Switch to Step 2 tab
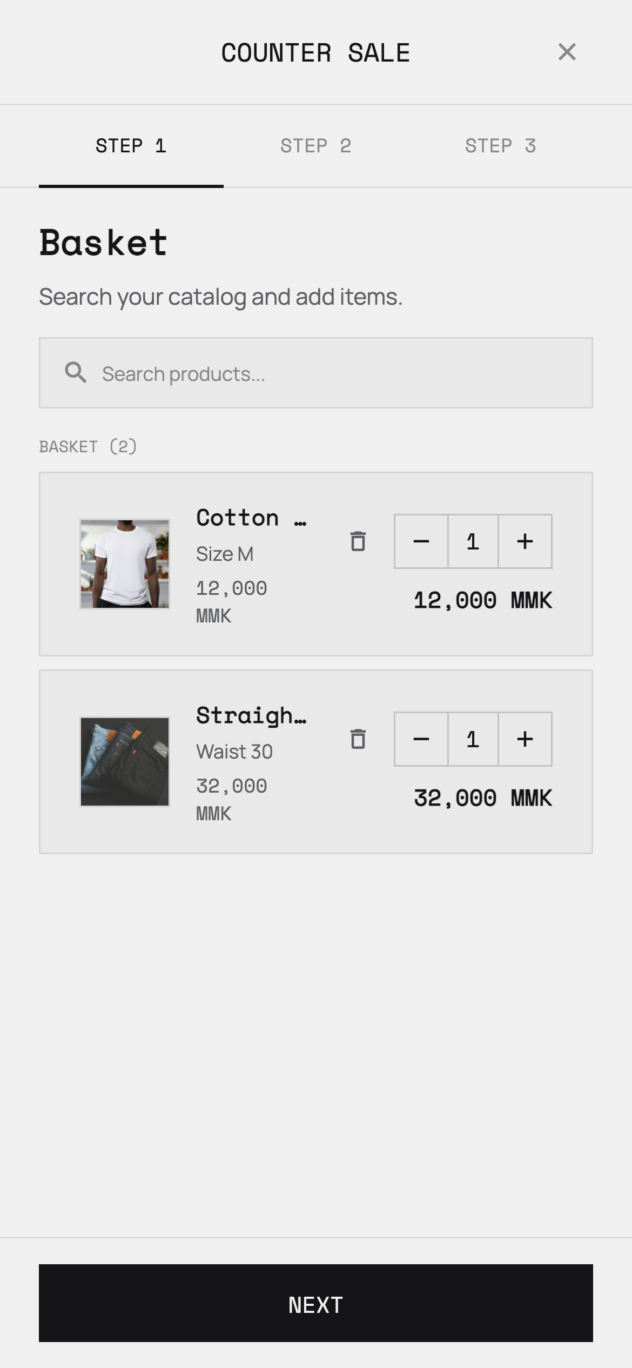 316,146
